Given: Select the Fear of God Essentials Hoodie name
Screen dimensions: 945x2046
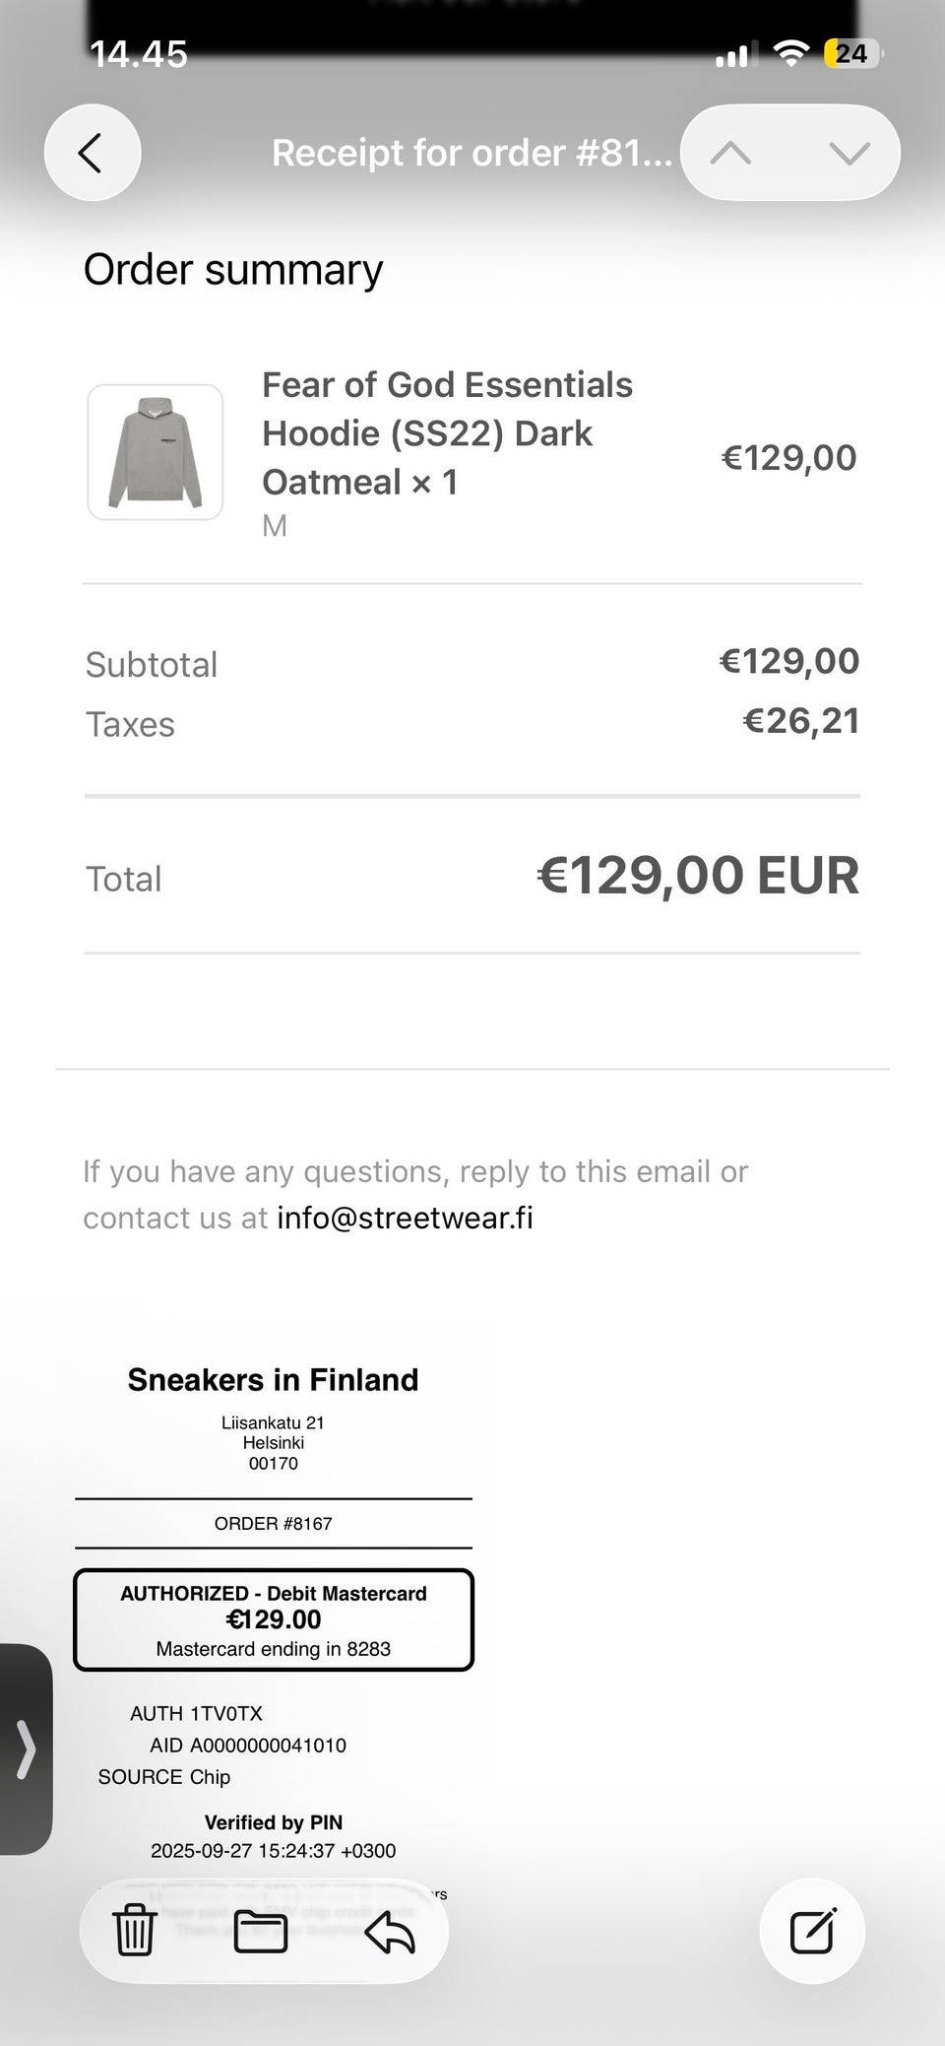Looking at the screenshot, I should tap(447, 433).
